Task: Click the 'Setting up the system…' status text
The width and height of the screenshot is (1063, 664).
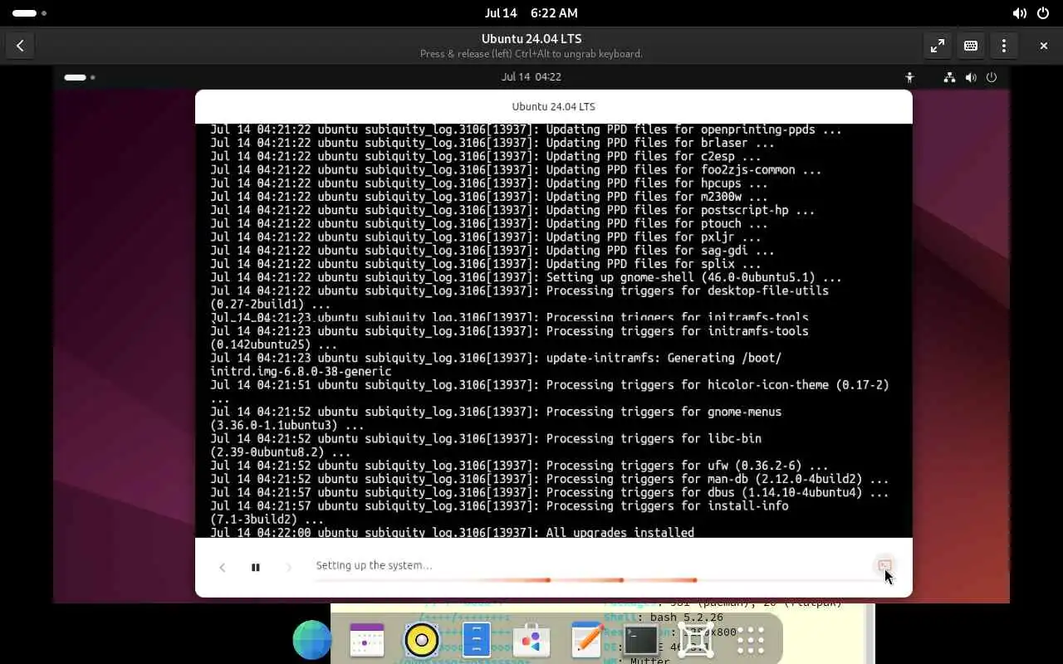Action: coord(374,565)
